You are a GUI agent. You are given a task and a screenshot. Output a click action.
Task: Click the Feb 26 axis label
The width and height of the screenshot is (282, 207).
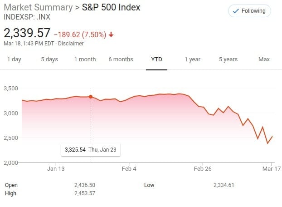point(203,169)
